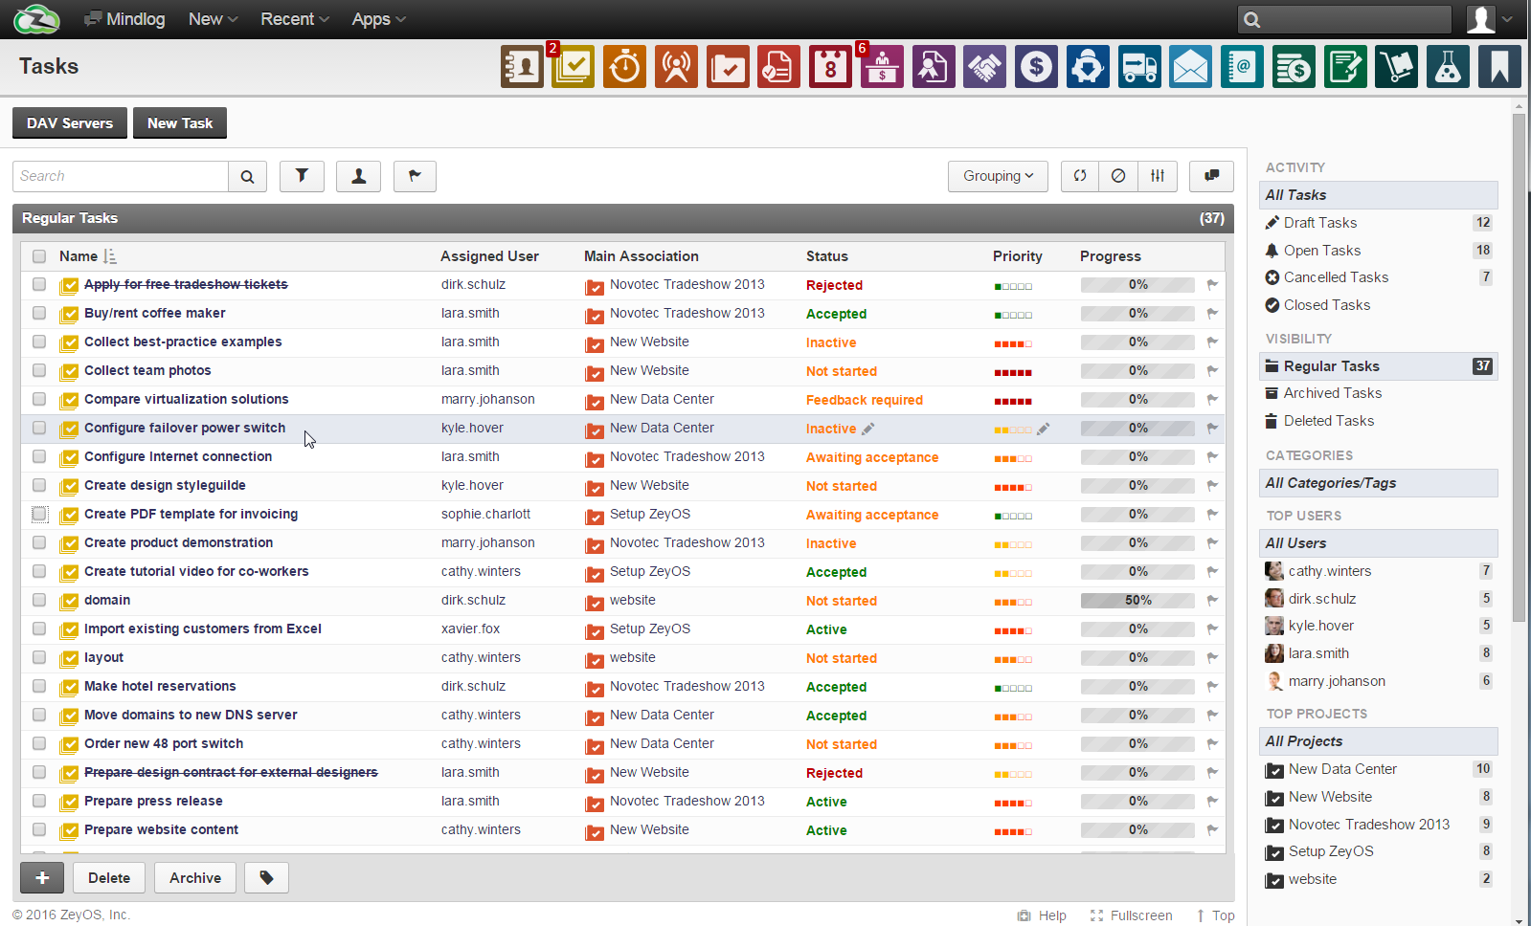Click the tag icon button at bottom
The image size is (1531, 926).
coord(266,877)
